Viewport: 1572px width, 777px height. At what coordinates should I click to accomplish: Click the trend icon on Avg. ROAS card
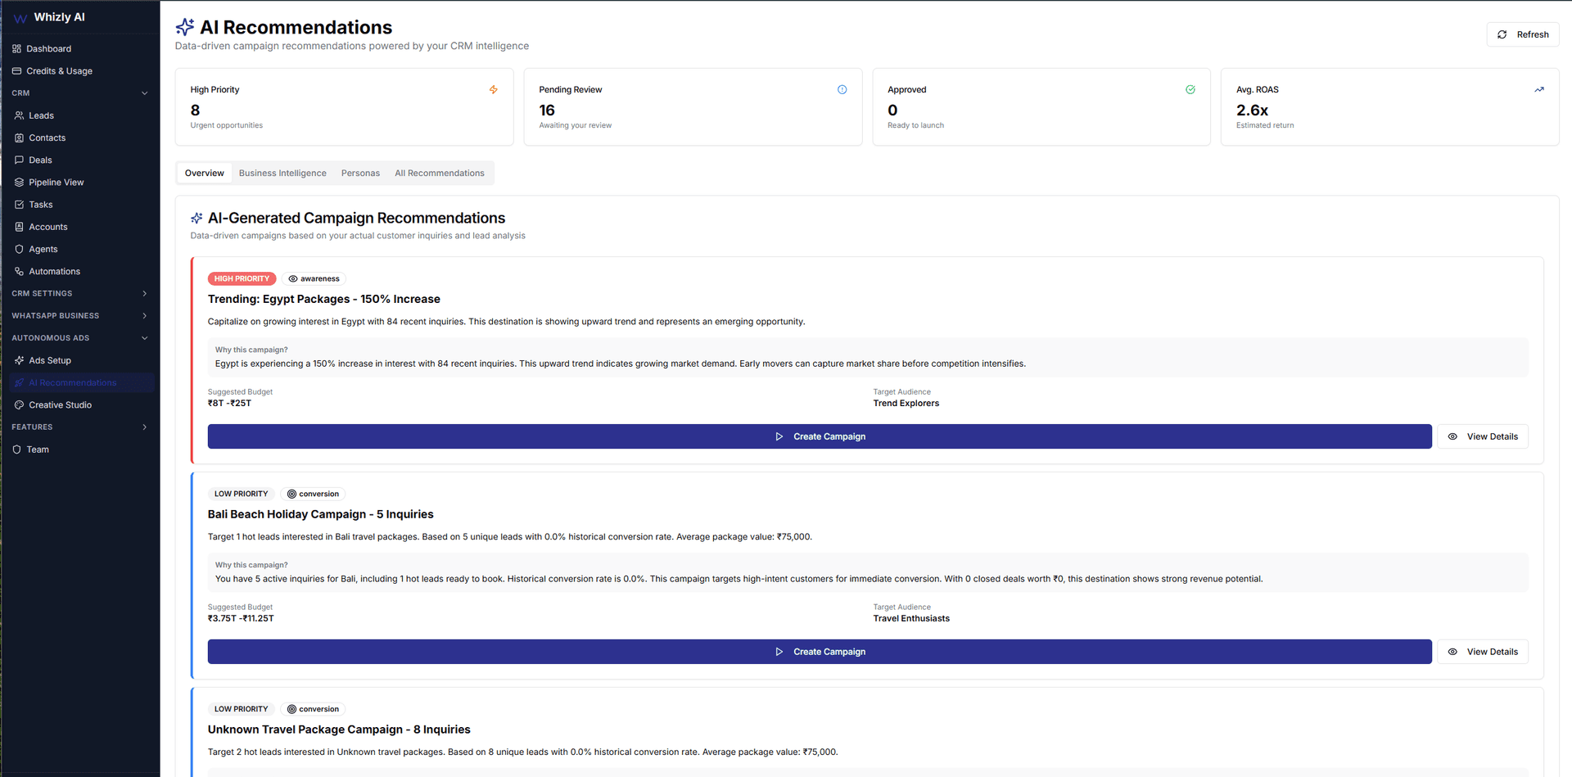1539,89
